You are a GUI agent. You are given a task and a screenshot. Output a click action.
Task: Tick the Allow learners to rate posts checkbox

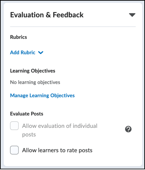[x=14, y=150]
